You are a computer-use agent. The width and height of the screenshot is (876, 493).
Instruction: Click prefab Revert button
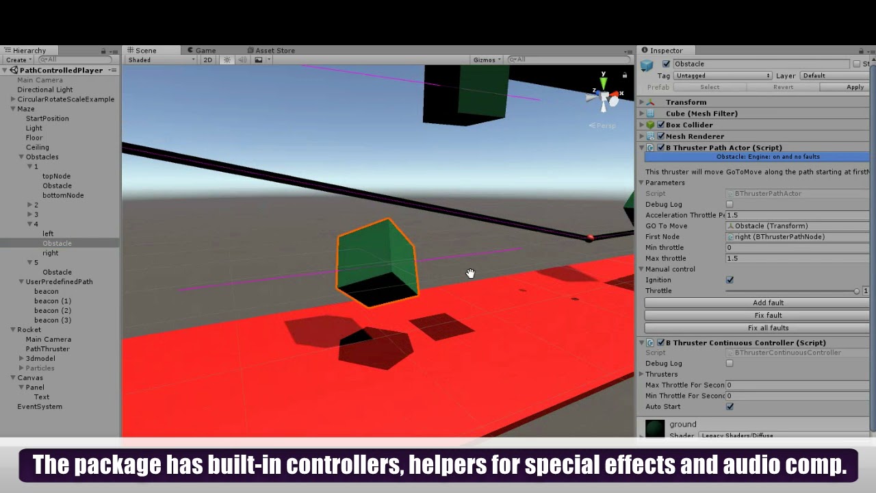tap(783, 88)
